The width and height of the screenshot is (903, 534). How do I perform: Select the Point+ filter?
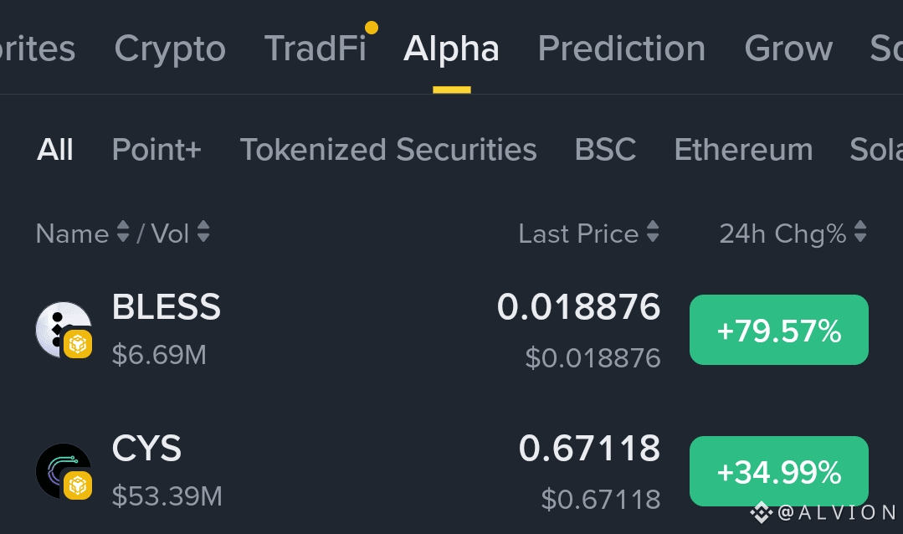point(156,150)
